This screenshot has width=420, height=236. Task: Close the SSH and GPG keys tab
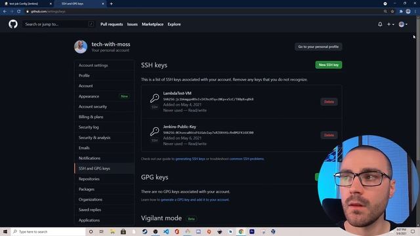pos(103,4)
